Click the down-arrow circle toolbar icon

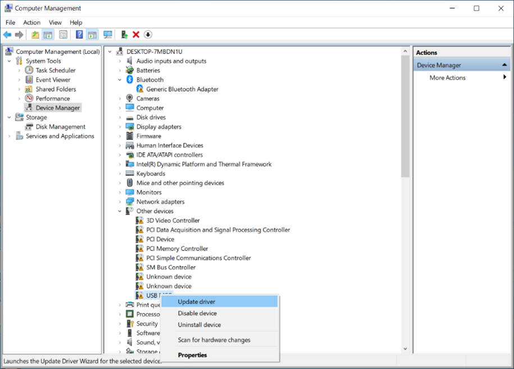pos(148,34)
